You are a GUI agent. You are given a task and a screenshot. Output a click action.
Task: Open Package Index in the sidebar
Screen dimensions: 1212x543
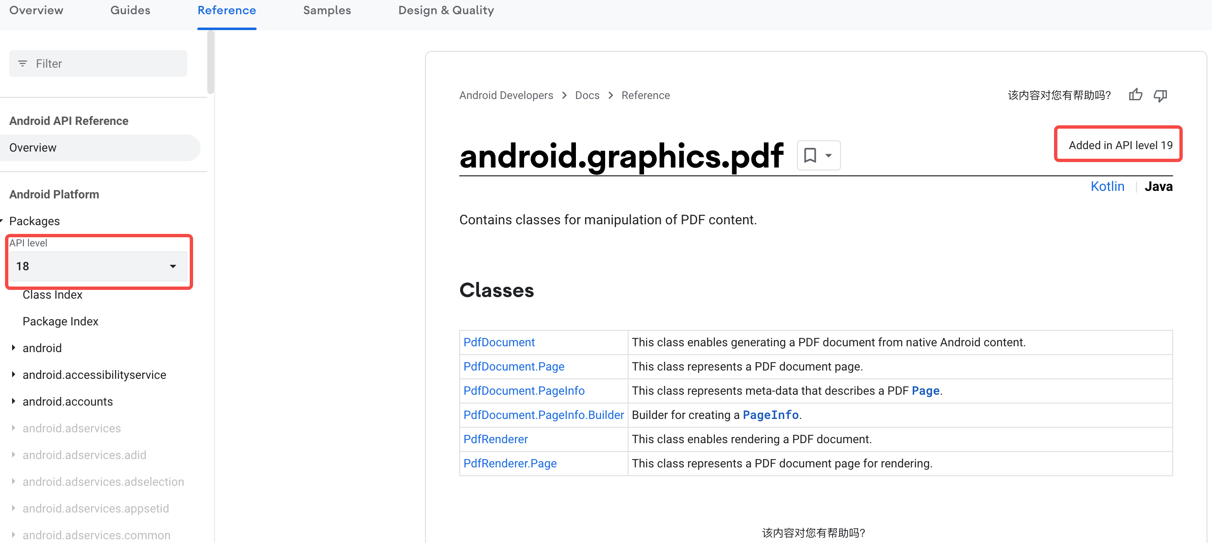(60, 321)
